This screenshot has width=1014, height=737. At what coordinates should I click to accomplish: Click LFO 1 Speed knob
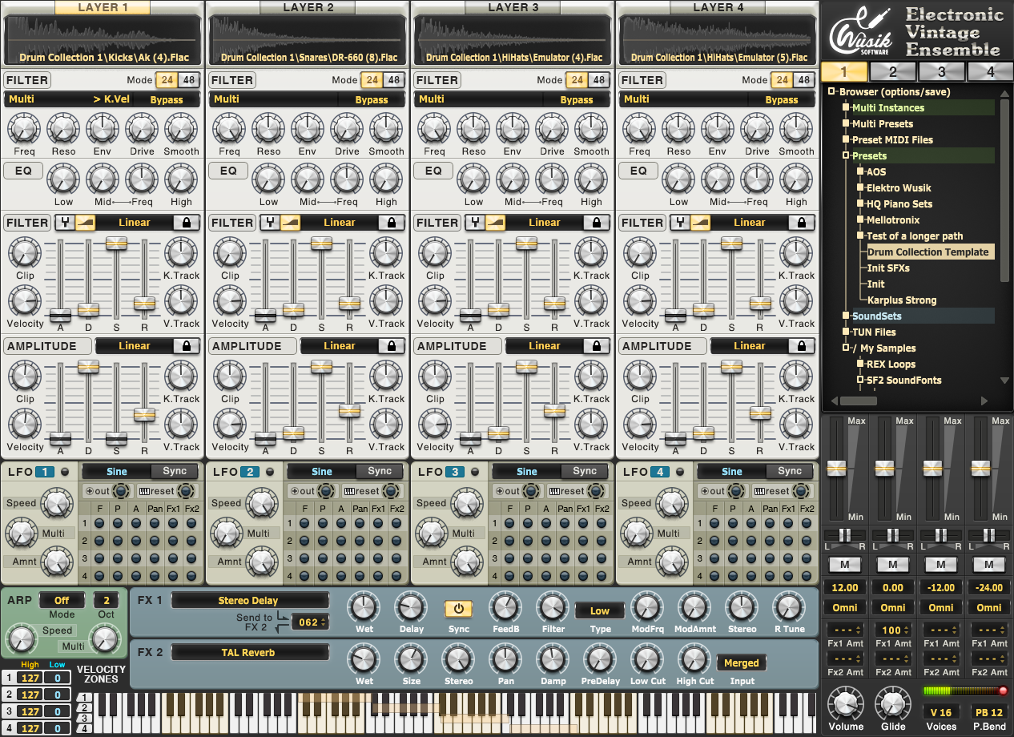pos(55,504)
